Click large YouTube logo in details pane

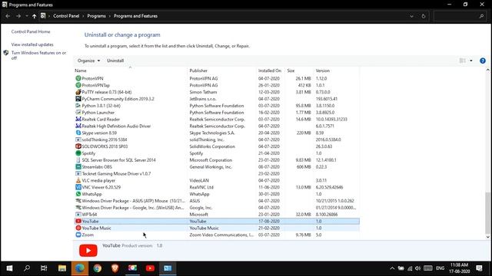(88, 251)
